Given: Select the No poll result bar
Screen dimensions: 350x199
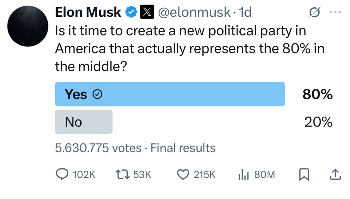Looking at the screenshot, I should coord(84,122).
